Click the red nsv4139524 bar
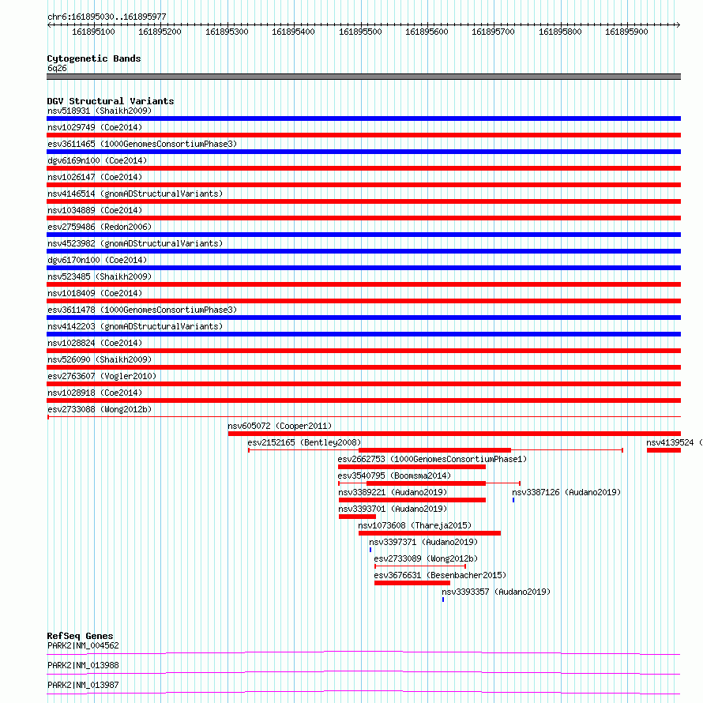Image resolution: width=703 pixels, height=703 pixels. pos(664,450)
